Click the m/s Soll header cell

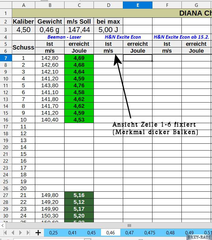79,22
